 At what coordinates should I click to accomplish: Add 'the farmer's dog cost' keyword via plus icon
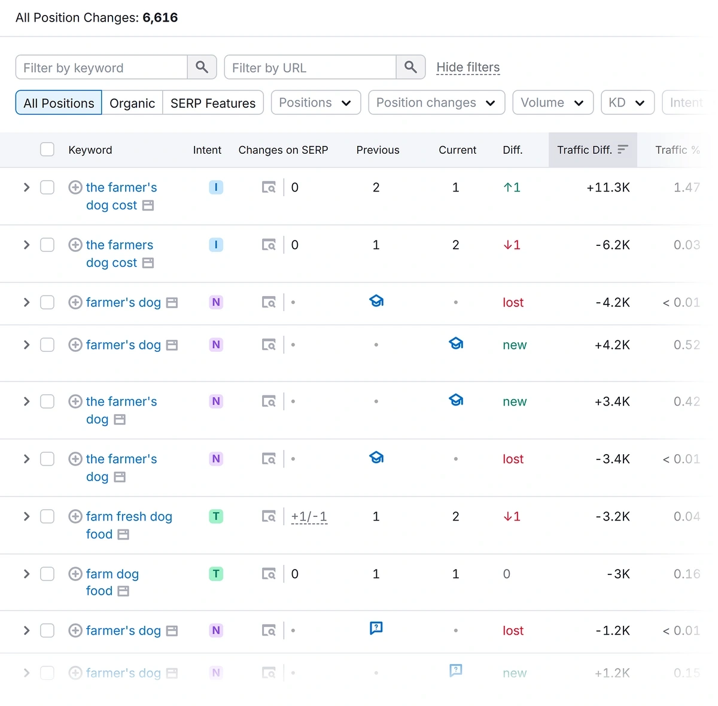(75, 187)
